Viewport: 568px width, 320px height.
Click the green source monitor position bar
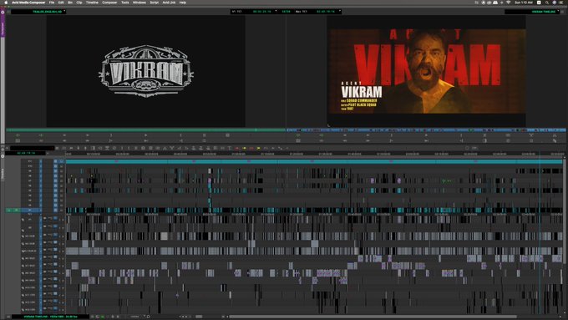pyautogui.click(x=145, y=130)
